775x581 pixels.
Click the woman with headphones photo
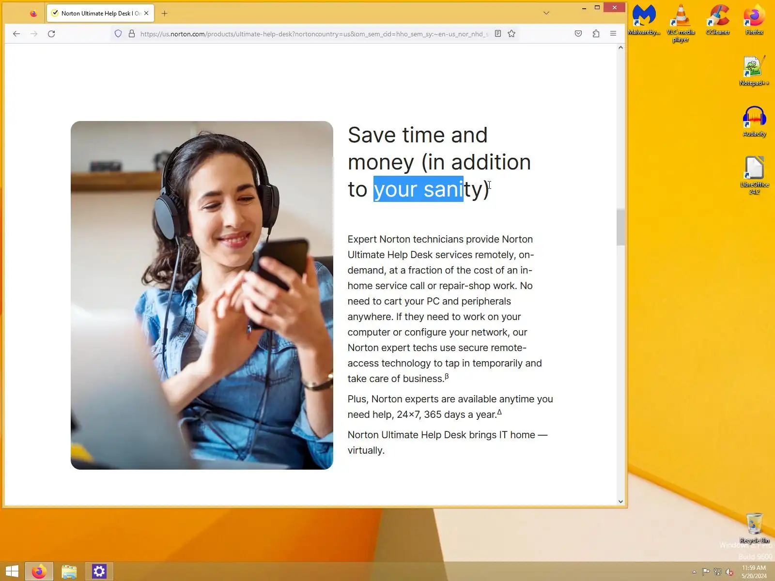(202, 295)
